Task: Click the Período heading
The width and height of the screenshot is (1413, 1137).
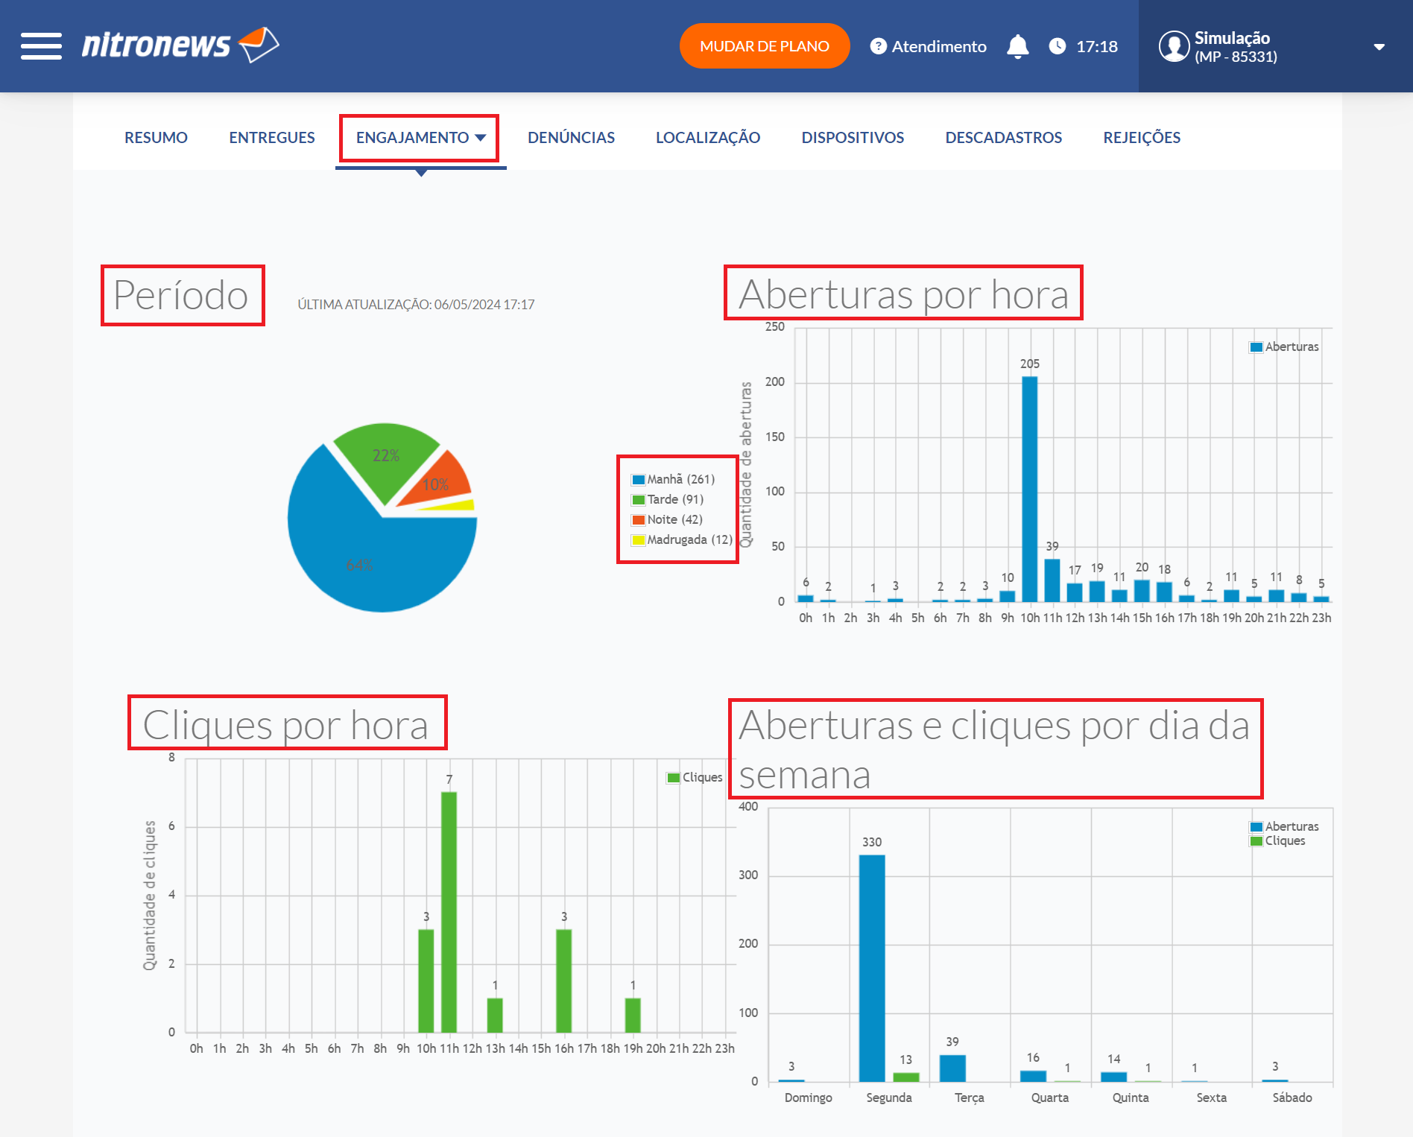Action: coord(181,295)
